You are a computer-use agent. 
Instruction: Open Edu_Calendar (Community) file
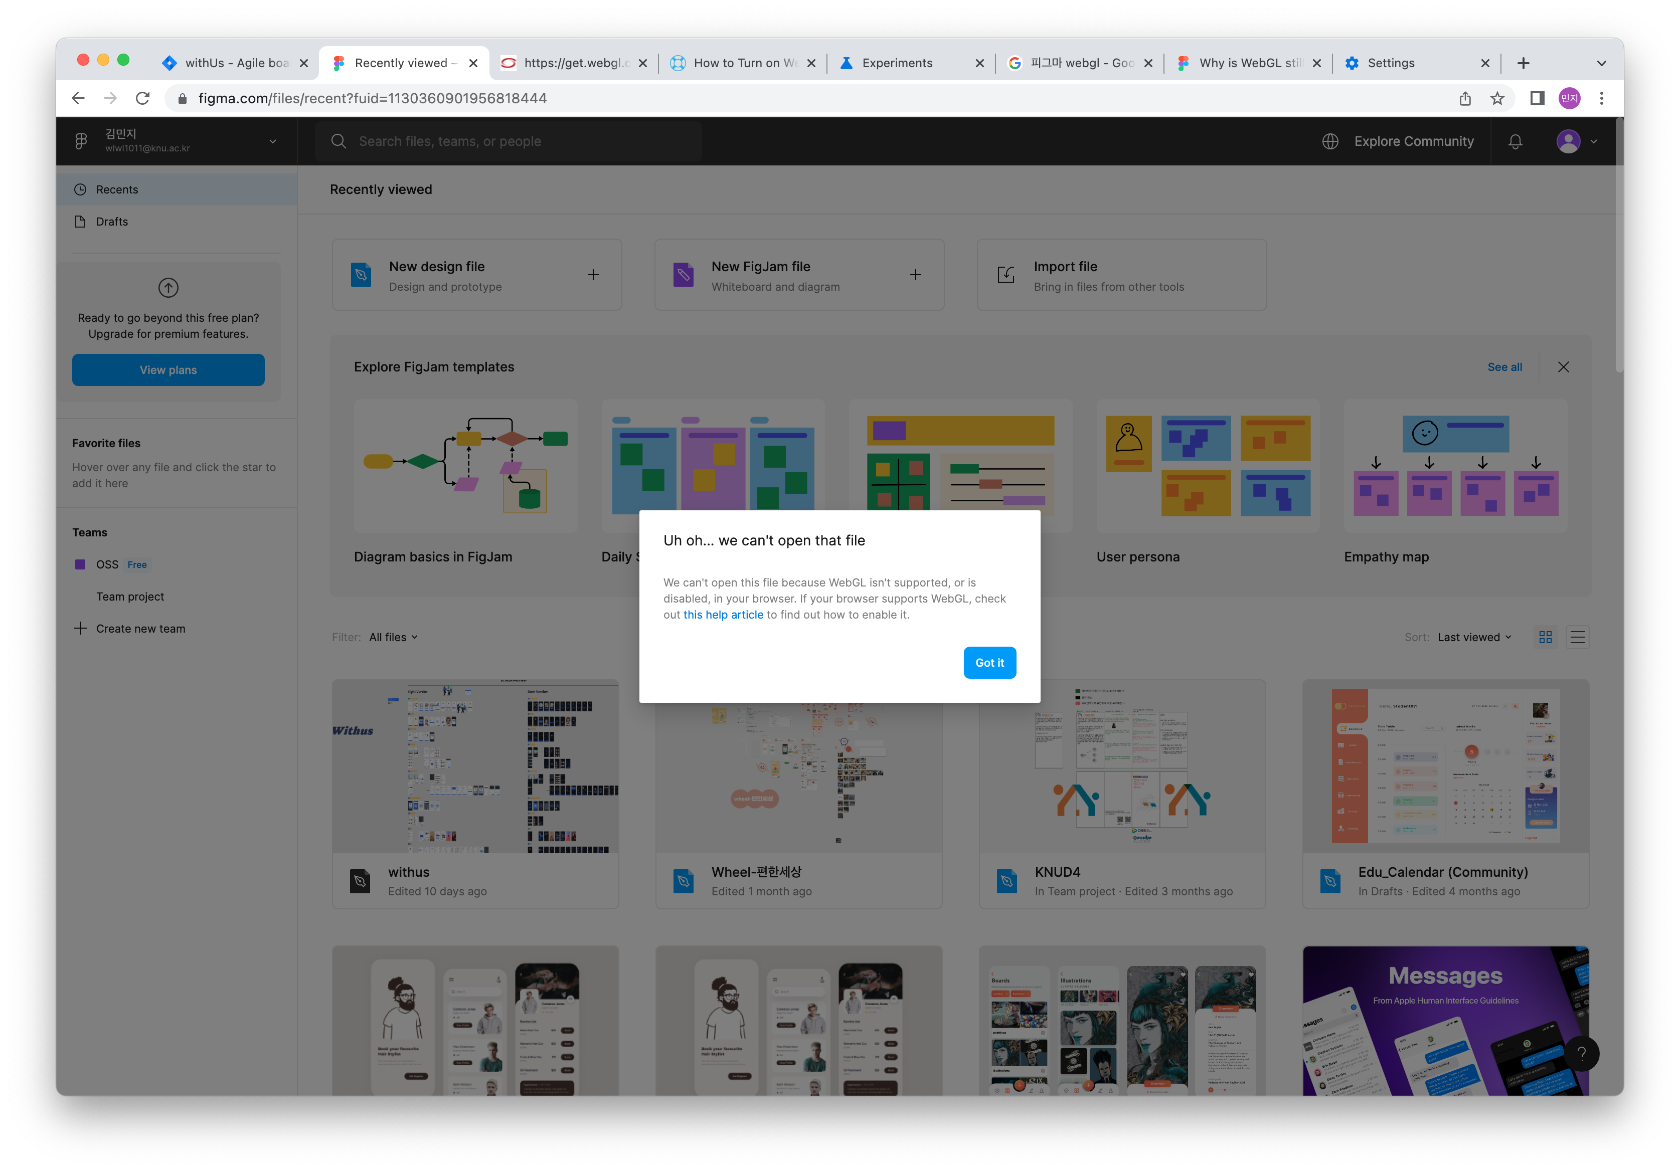coord(1446,794)
